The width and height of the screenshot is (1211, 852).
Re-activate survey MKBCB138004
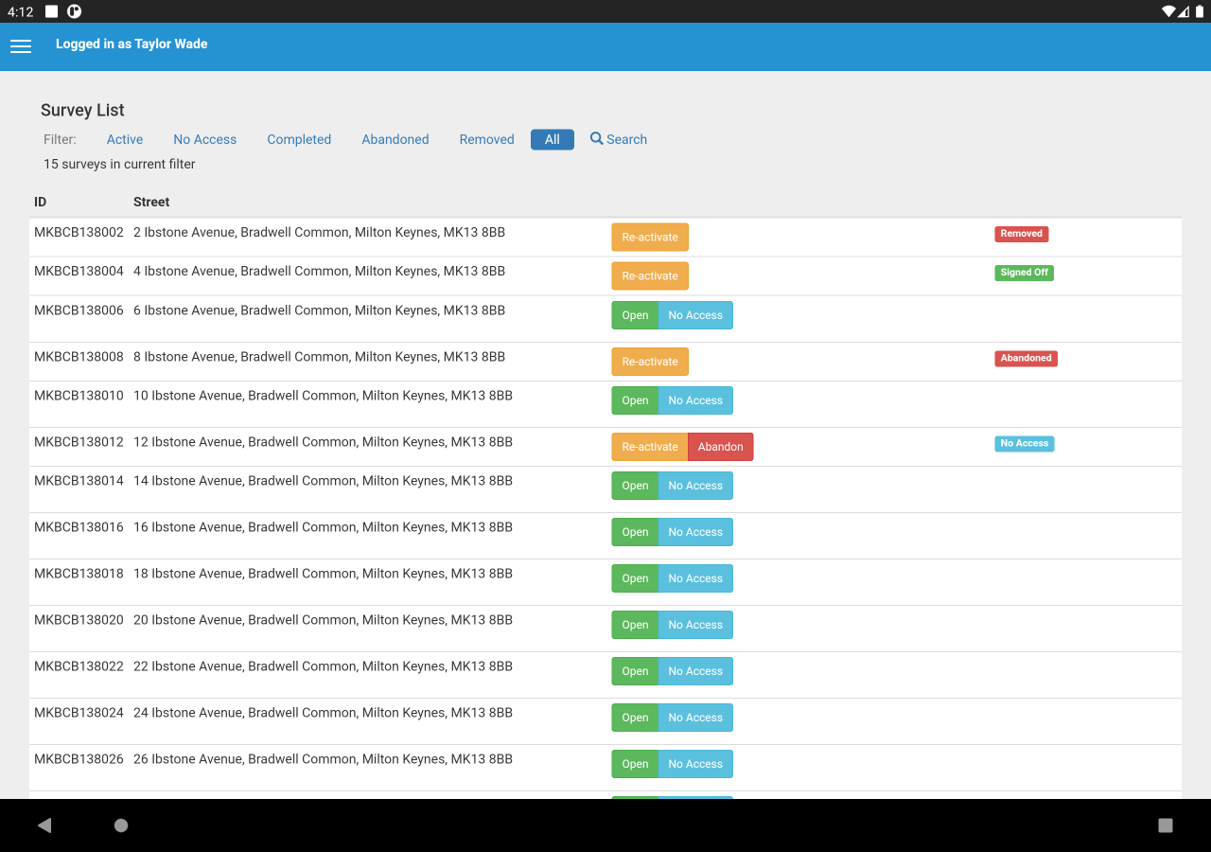pyautogui.click(x=649, y=275)
